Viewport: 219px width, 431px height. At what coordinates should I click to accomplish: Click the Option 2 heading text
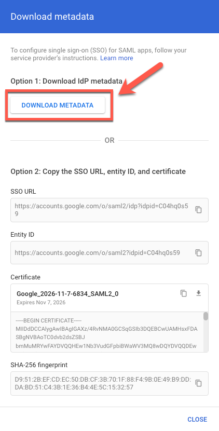(x=98, y=171)
